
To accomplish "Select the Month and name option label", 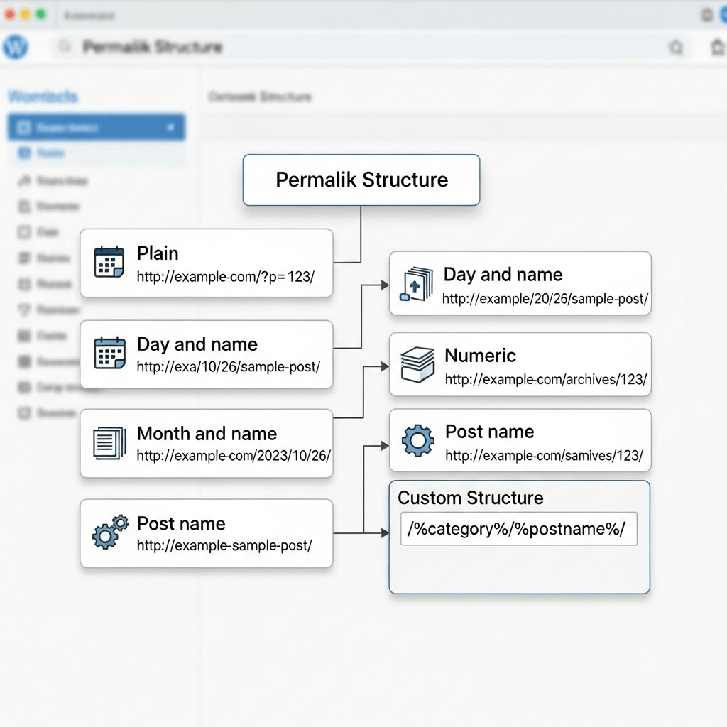I will point(207,434).
